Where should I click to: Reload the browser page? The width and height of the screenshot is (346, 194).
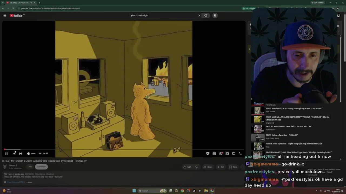click(13, 9)
